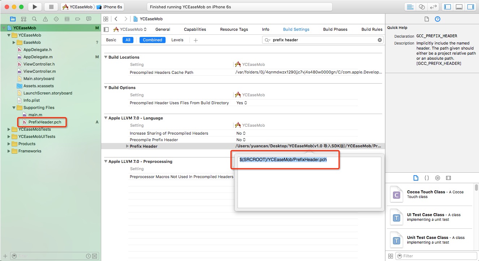Show the File Template library

coord(416,178)
